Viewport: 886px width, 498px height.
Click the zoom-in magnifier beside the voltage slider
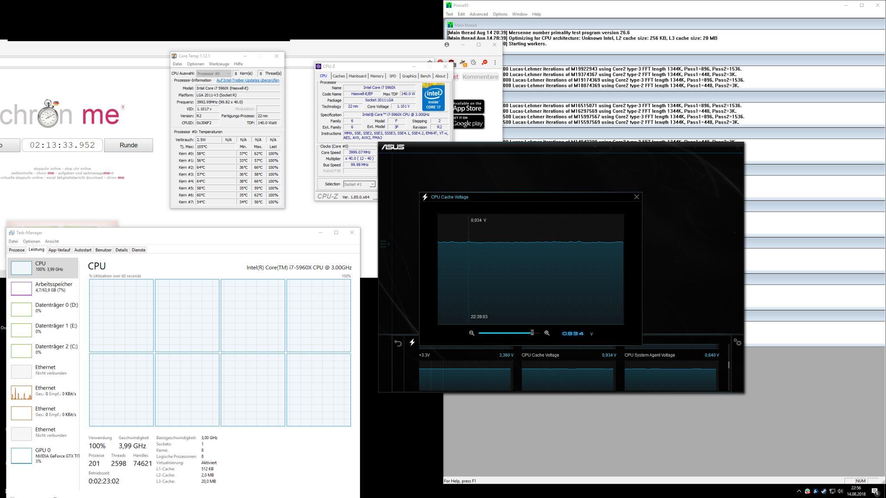547,333
